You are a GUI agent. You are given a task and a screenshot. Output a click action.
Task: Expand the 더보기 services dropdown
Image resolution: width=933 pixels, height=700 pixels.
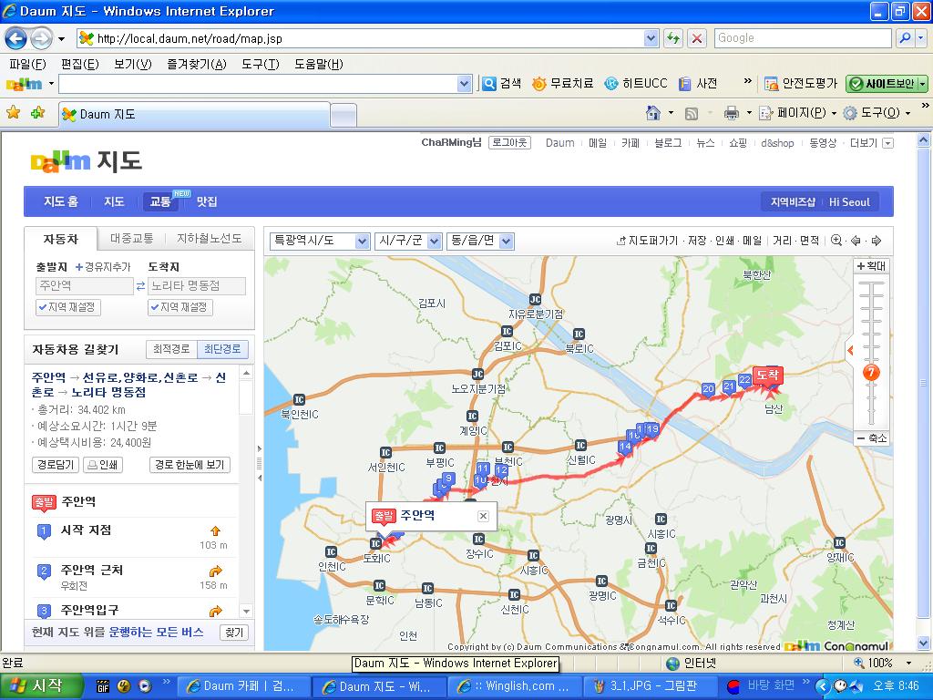tap(887, 143)
